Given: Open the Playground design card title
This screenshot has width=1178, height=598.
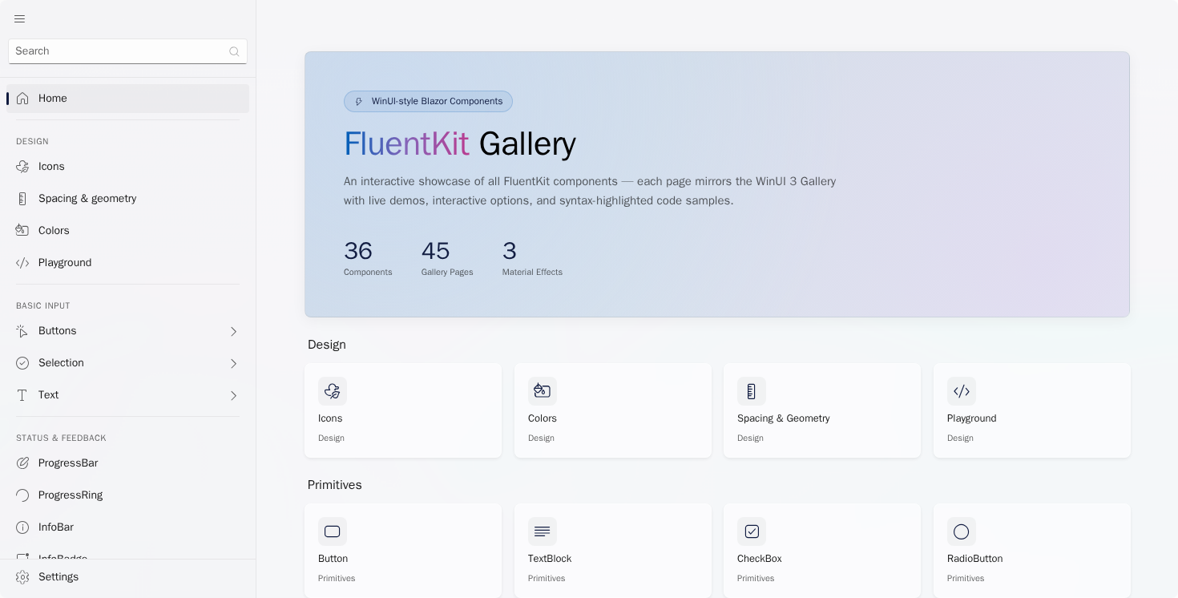Looking at the screenshot, I should tap(972, 418).
